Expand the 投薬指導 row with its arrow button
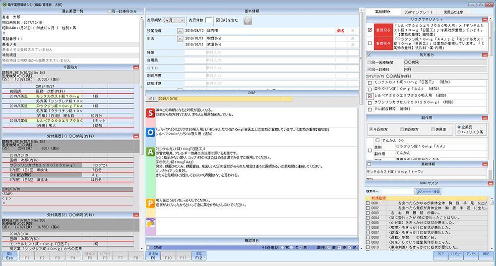This screenshot has width=496, height=266. 179,30
